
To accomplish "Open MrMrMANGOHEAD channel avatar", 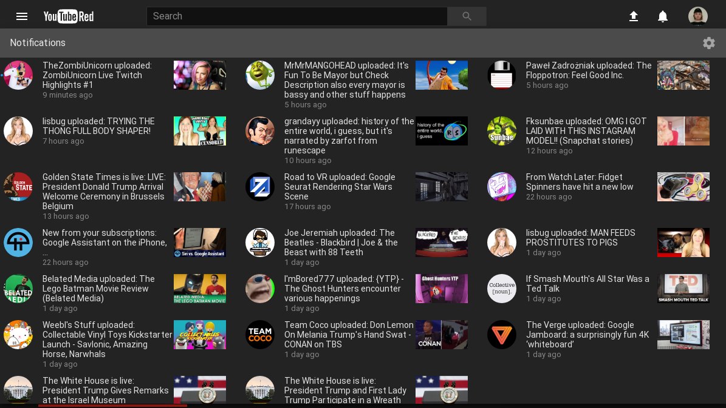I will coord(260,75).
